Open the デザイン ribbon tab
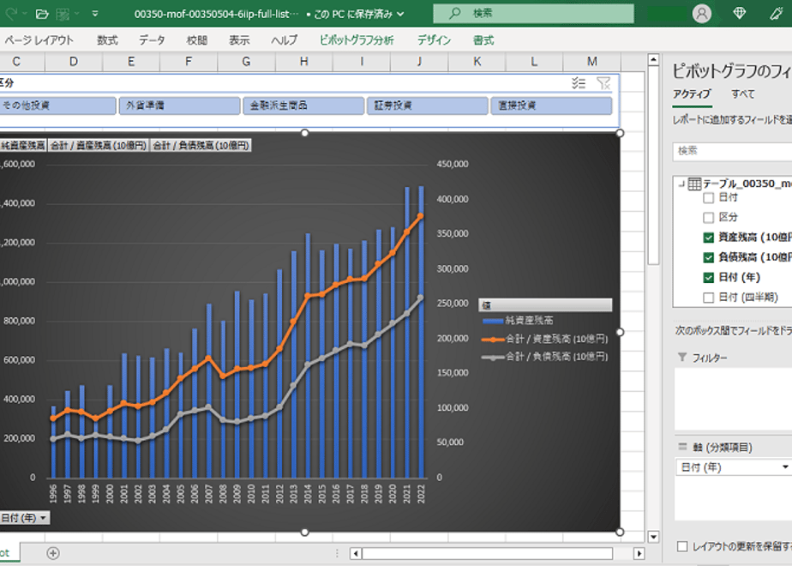Screen dimensions: 792x566 pos(434,40)
